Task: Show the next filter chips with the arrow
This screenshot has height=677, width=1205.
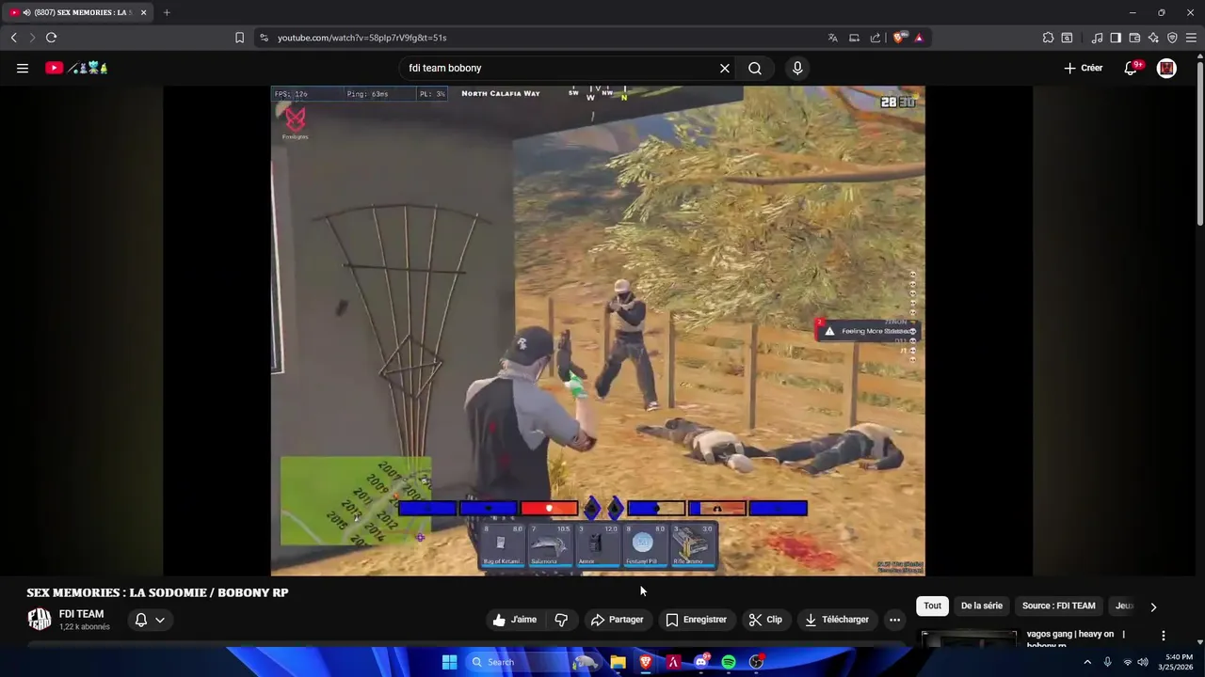Action: (1153, 606)
